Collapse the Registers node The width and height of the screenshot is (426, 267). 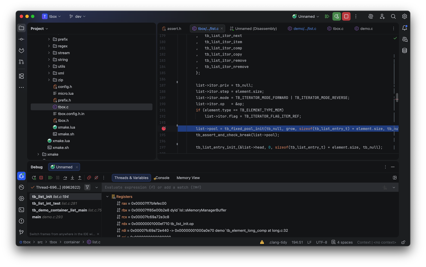[107, 197]
